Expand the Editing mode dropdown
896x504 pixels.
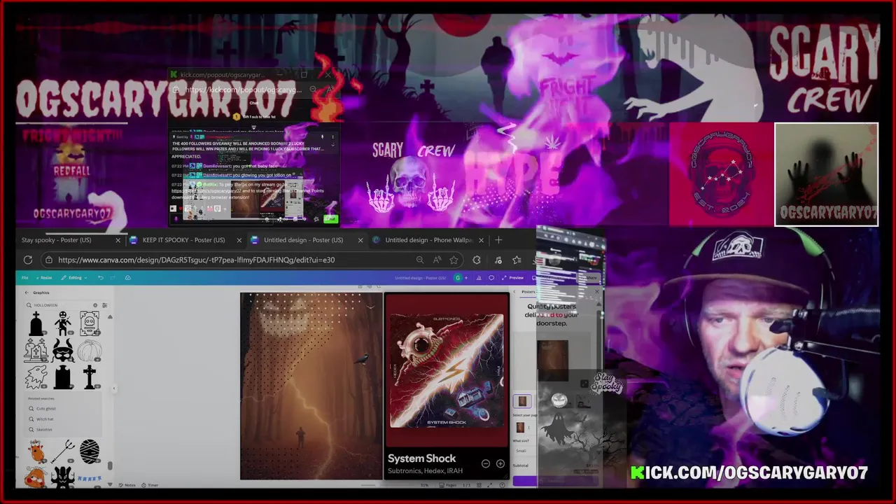(x=75, y=278)
